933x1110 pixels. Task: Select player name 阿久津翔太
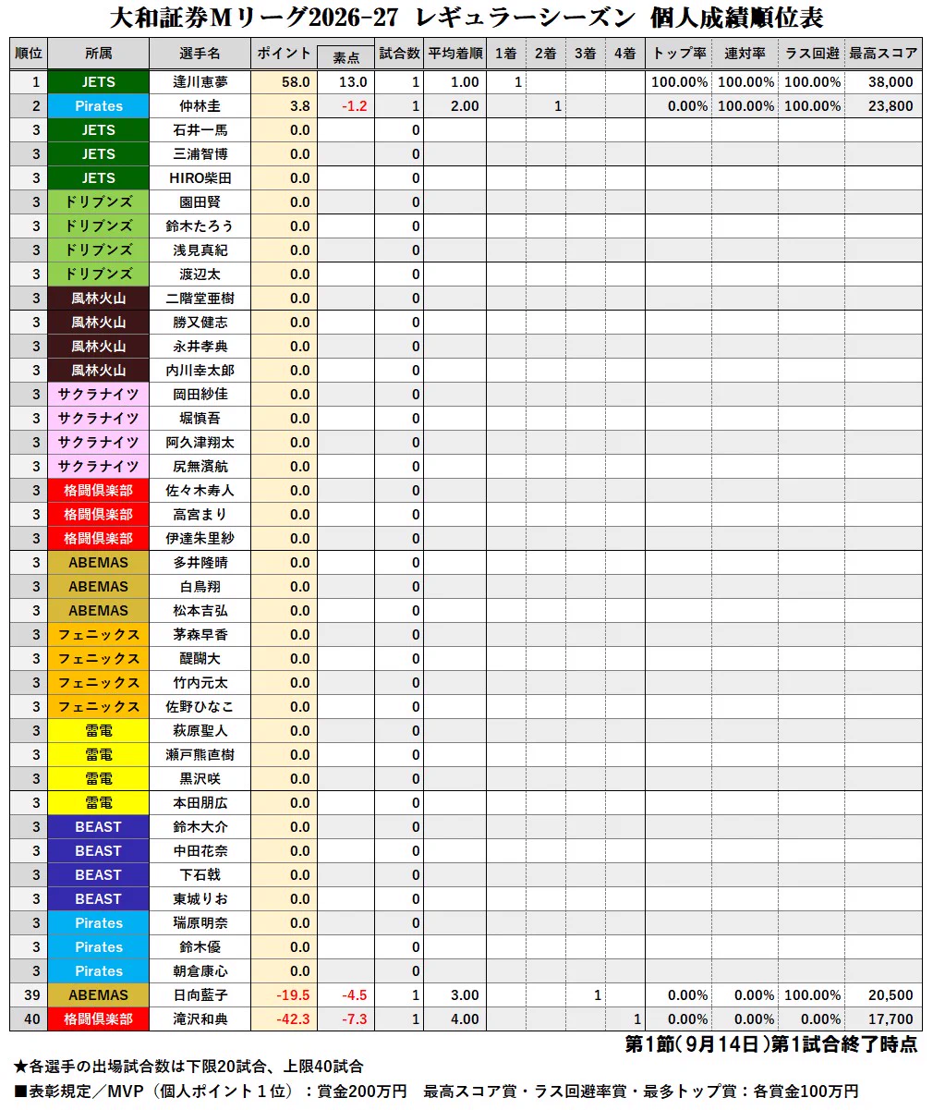[x=200, y=443]
